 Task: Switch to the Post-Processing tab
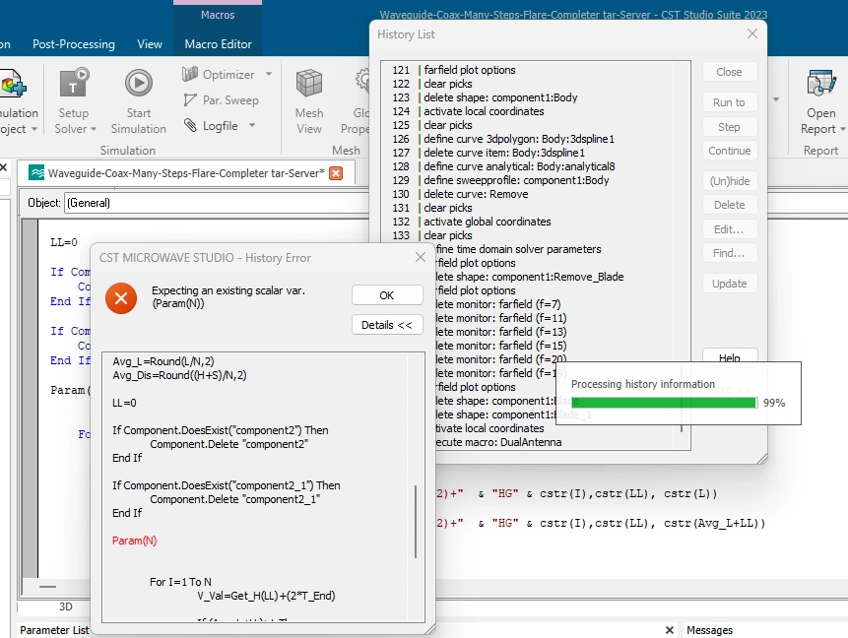(74, 44)
